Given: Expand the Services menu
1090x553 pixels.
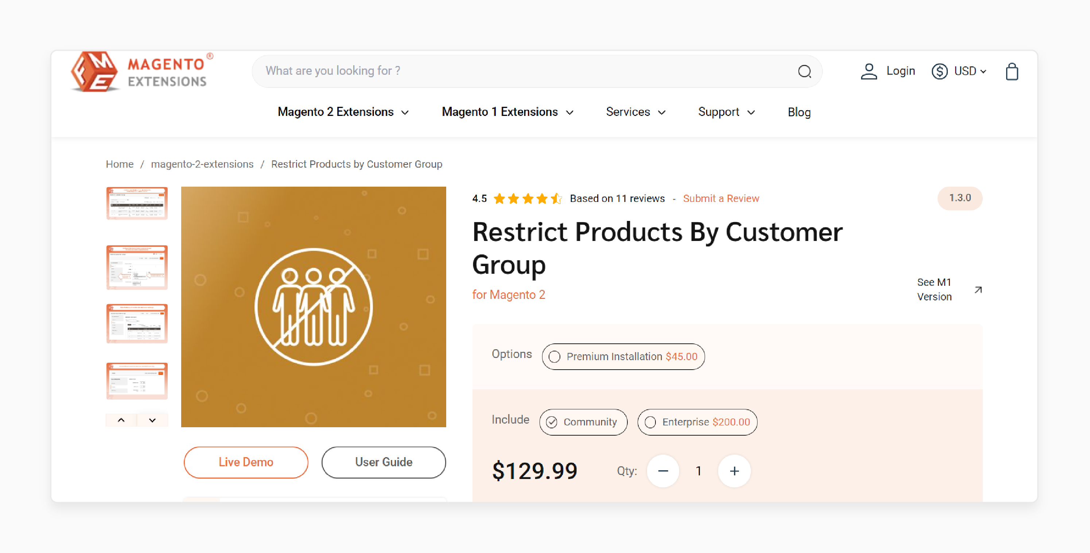Looking at the screenshot, I should (635, 112).
